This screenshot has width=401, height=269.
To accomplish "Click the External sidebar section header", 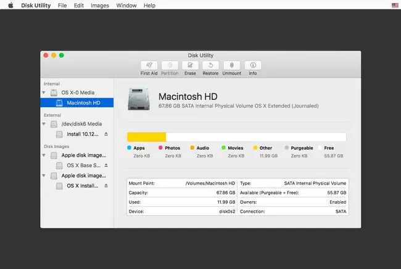I will (52, 115).
